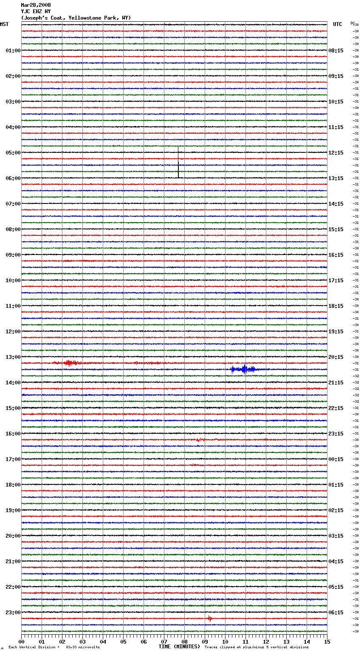The width and height of the screenshot is (361, 653).
Task: Select the 08:00 MST time label
Action: coord(13,229)
